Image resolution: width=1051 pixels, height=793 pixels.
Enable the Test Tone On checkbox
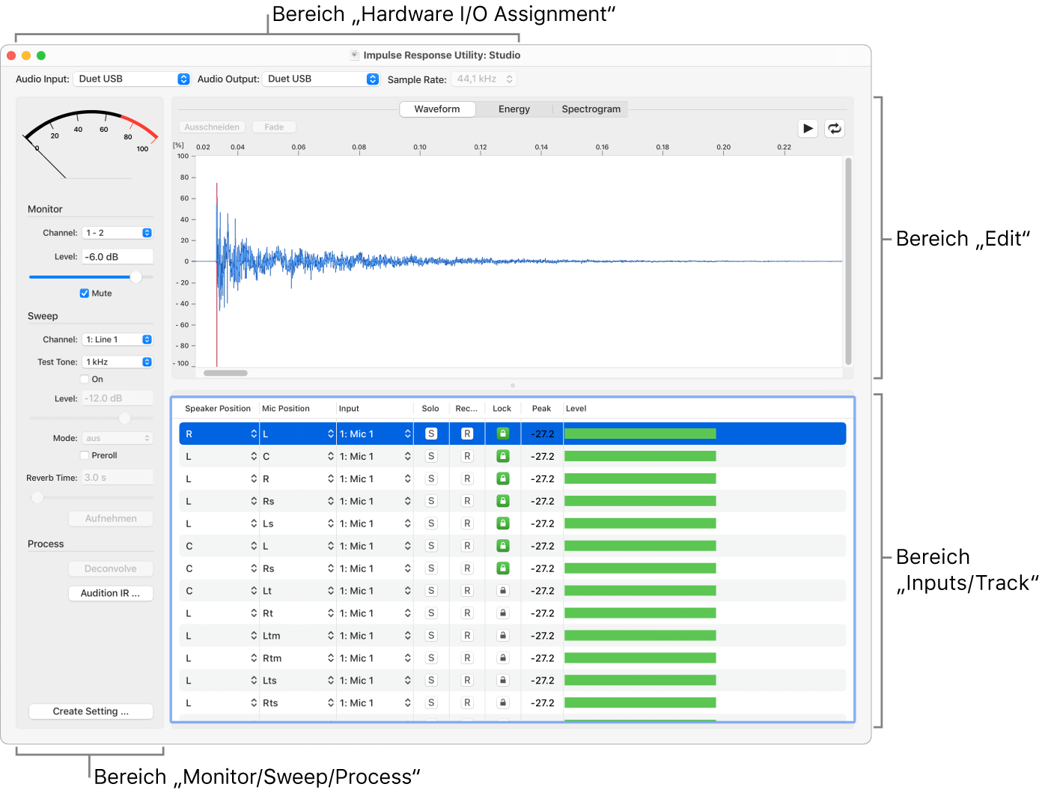(85, 380)
